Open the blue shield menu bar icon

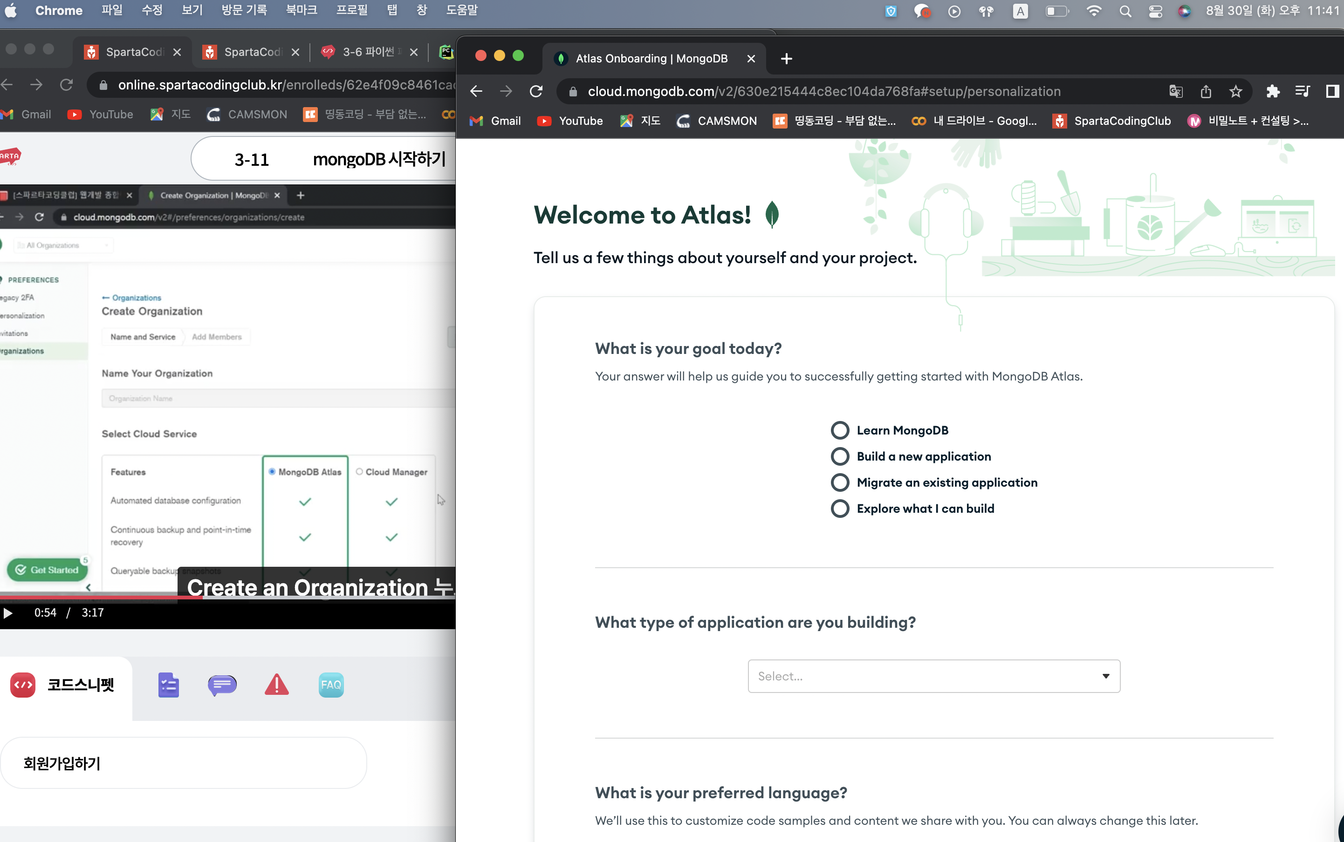point(891,11)
